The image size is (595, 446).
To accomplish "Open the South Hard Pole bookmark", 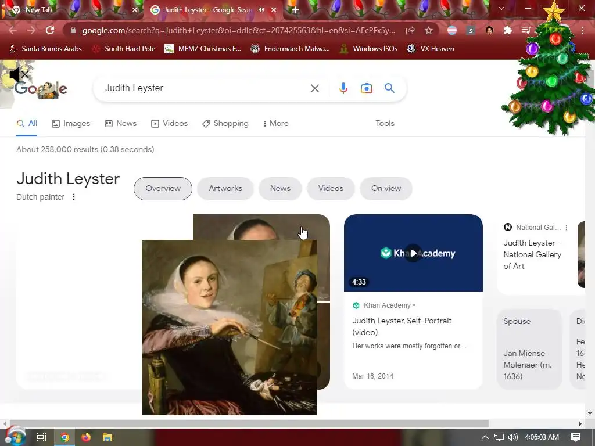I will 124,49.
